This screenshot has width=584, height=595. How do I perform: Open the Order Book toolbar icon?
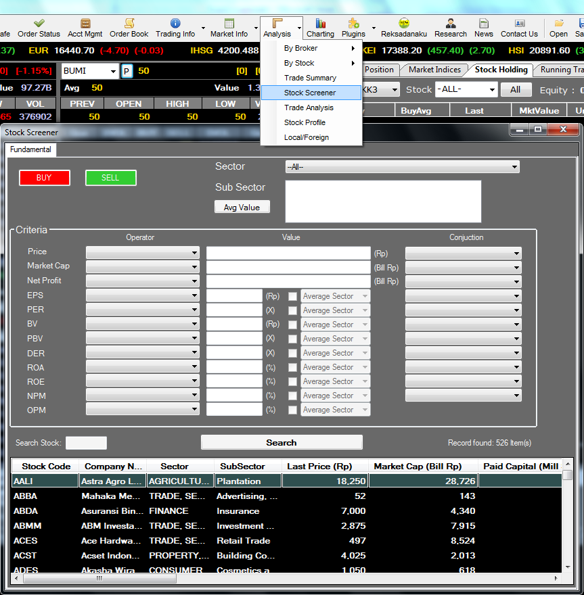[129, 28]
